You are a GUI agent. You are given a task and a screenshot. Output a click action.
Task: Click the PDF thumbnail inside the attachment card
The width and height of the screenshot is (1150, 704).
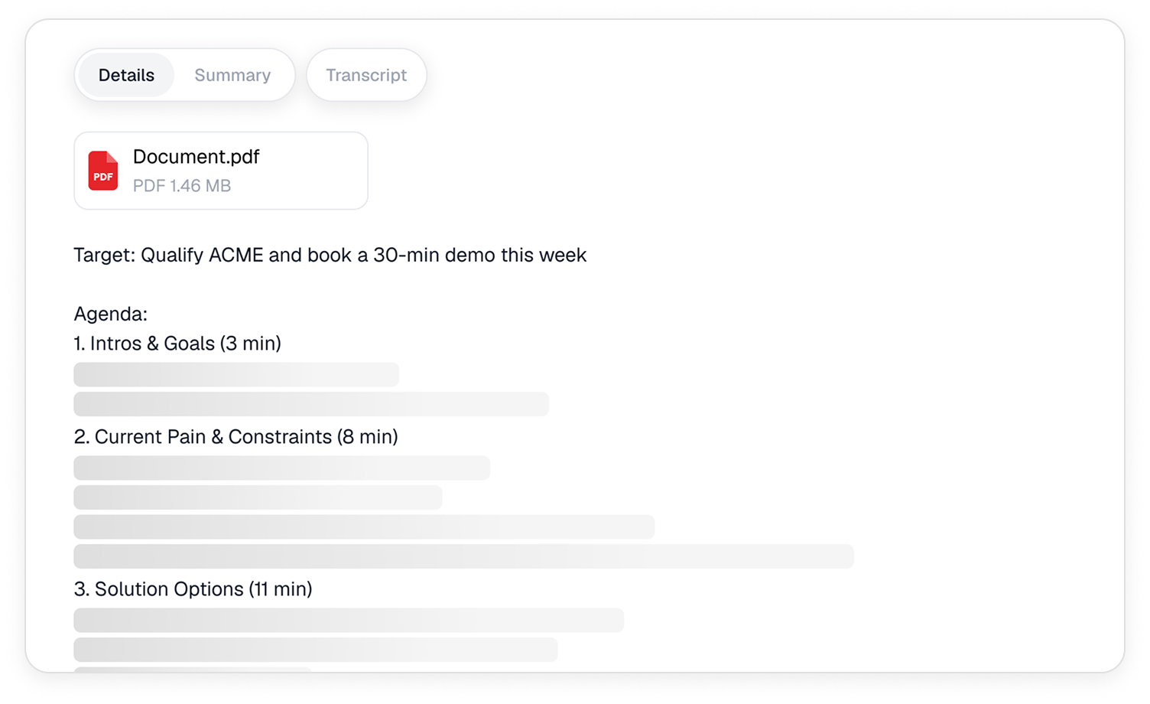pos(103,171)
